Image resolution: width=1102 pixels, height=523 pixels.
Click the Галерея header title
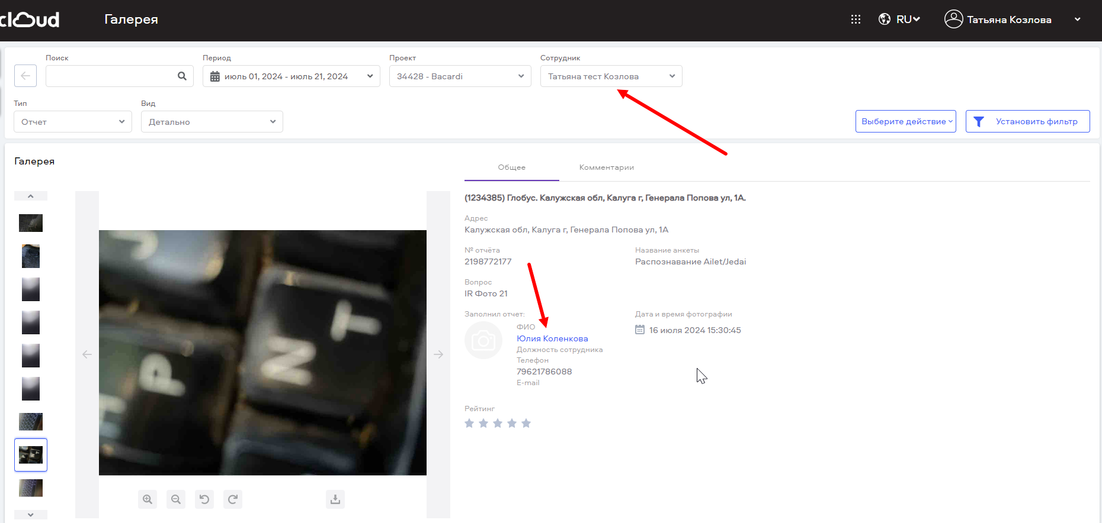[131, 20]
